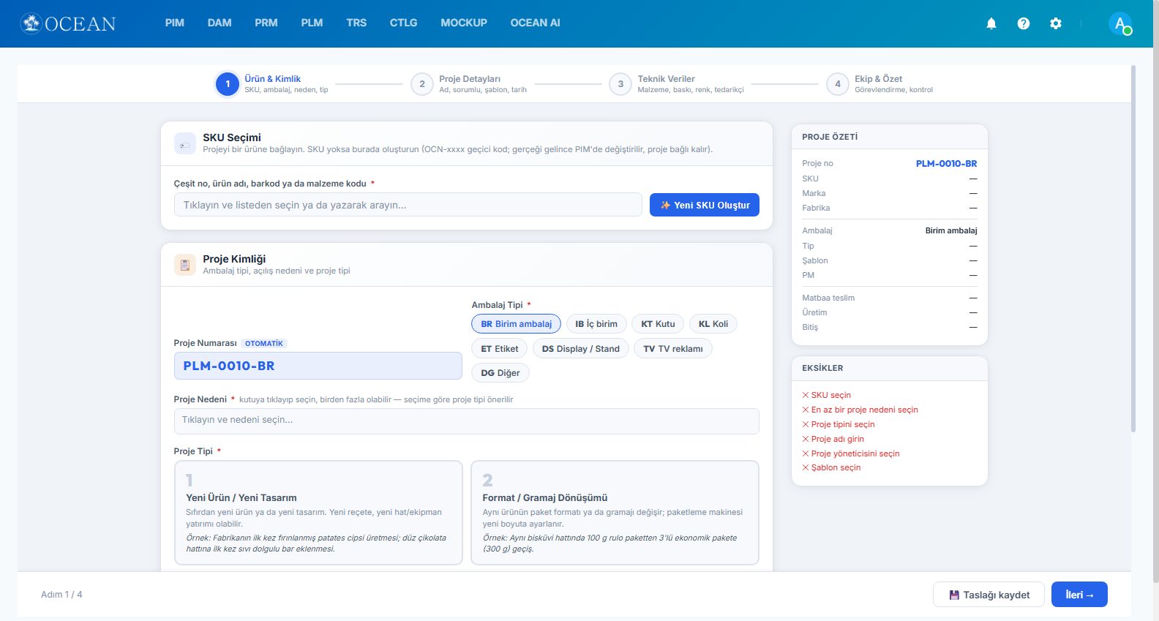Open the CTLG menu item

point(403,23)
